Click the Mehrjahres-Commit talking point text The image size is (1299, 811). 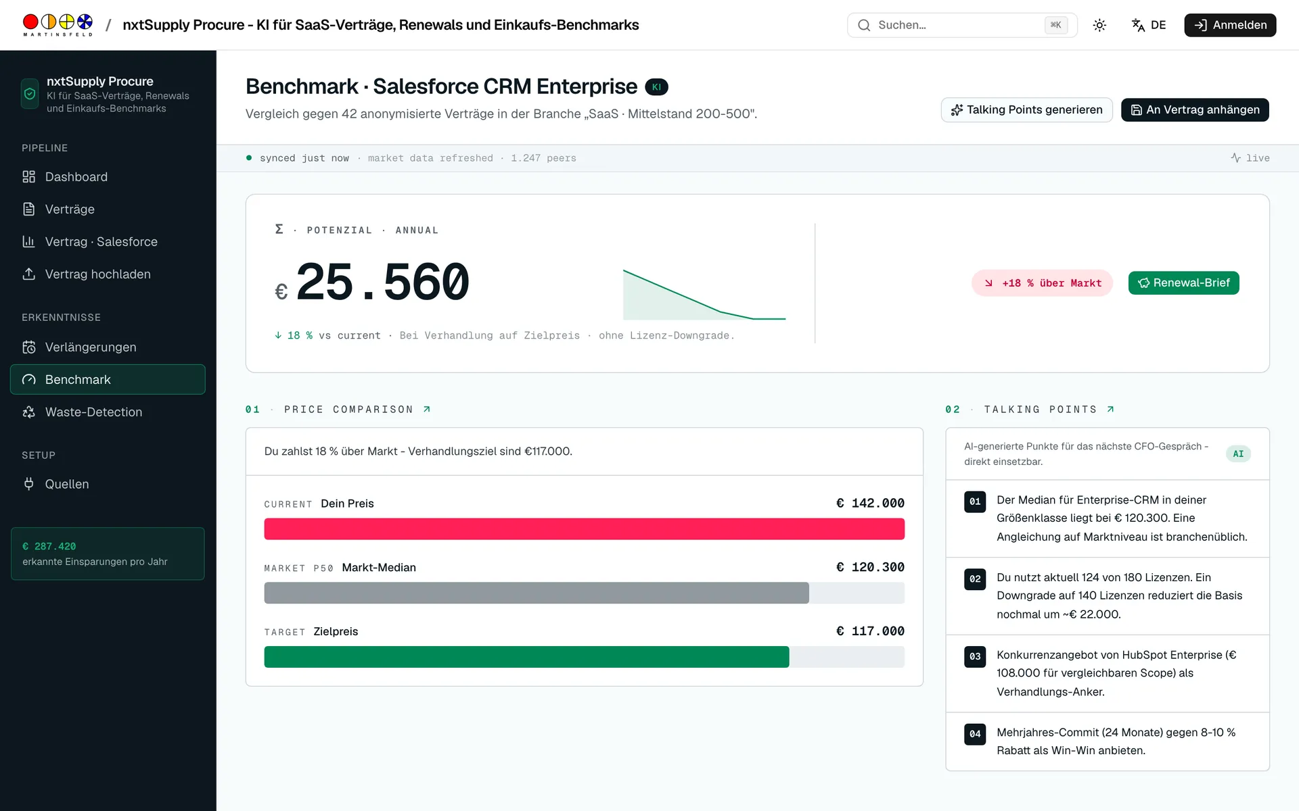click(x=1116, y=741)
